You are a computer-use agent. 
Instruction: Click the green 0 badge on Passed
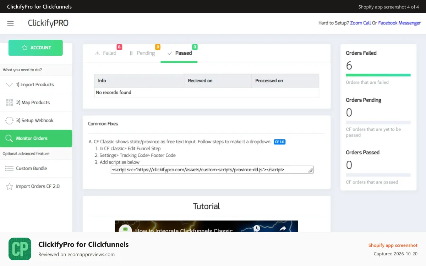pos(195,47)
